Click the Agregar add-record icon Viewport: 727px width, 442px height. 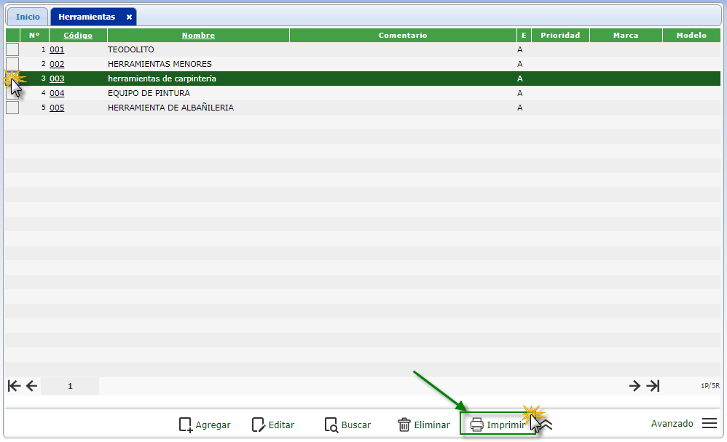pos(186,425)
